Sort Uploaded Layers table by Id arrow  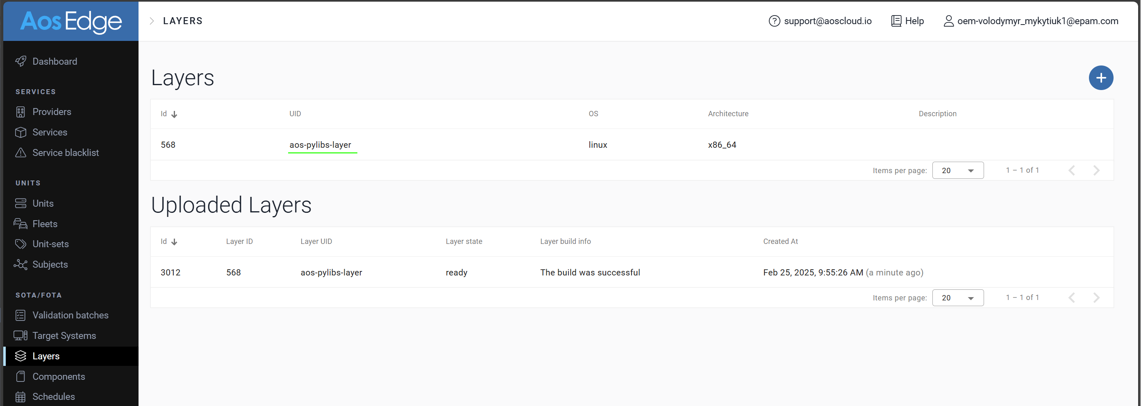point(174,242)
